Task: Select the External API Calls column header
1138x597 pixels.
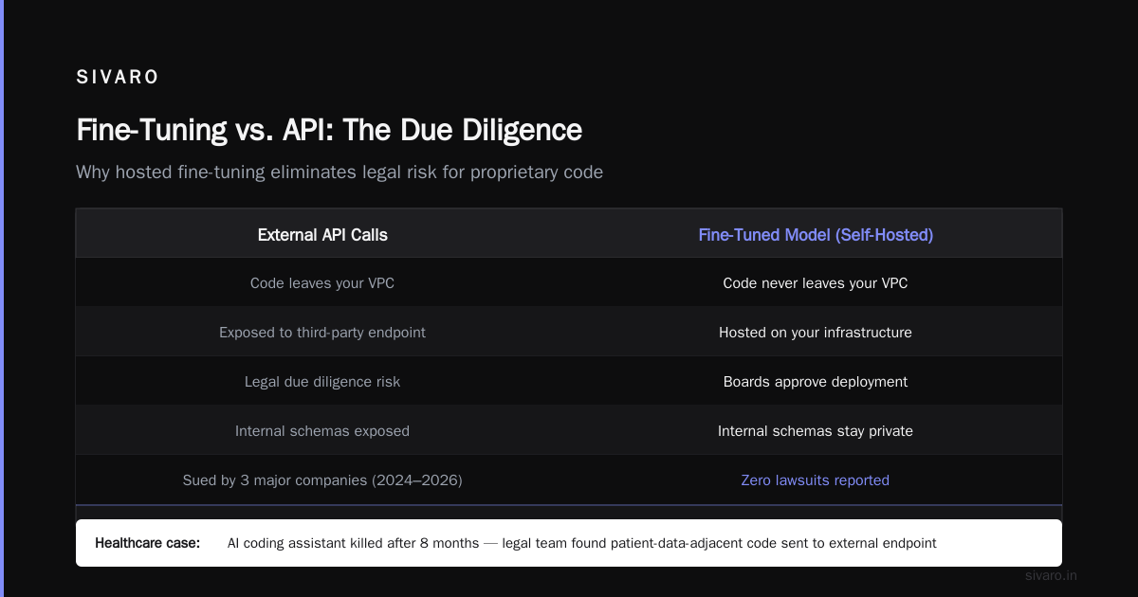Action: click(322, 234)
